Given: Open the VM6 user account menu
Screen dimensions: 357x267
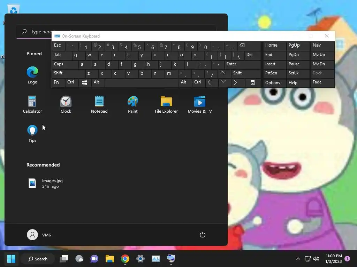Looking at the screenshot, I should pyautogui.click(x=39, y=235).
